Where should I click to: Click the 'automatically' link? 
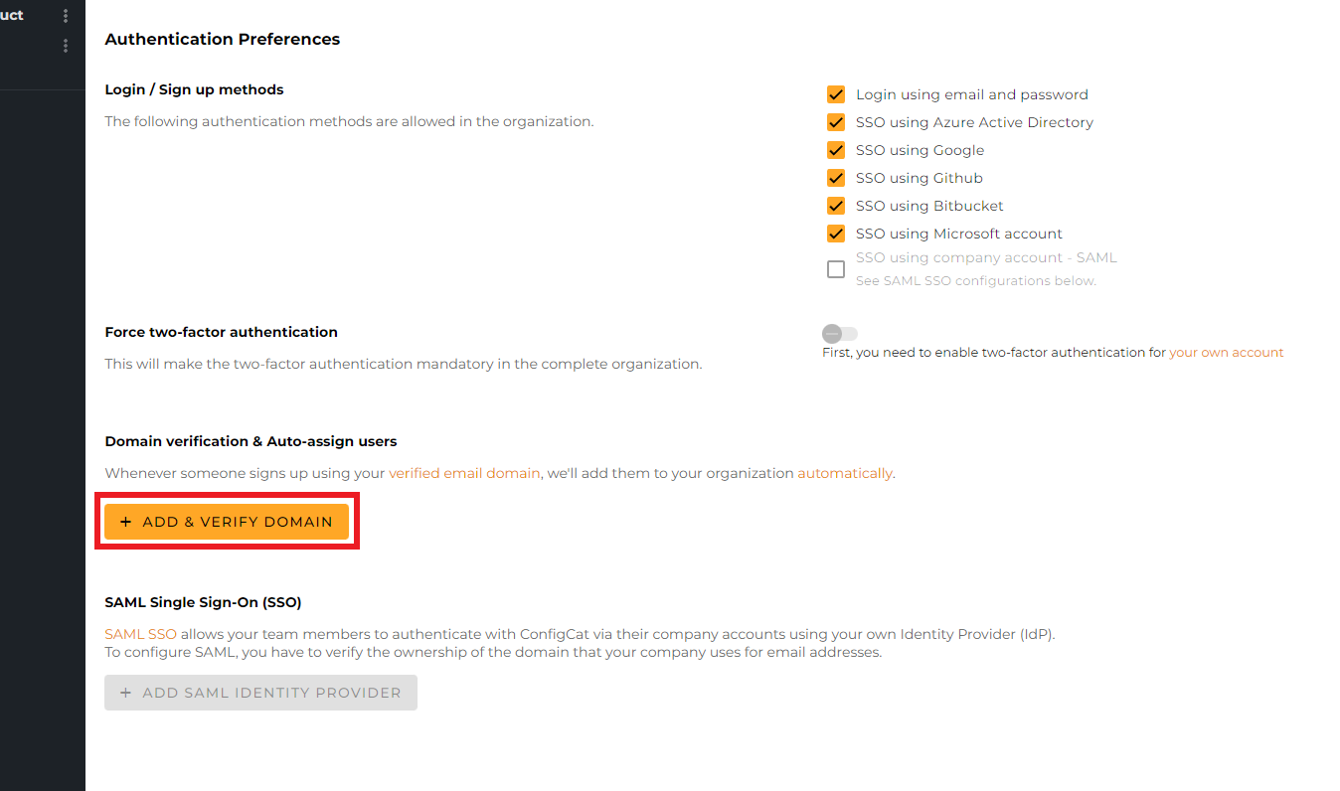click(x=844, y=472)
